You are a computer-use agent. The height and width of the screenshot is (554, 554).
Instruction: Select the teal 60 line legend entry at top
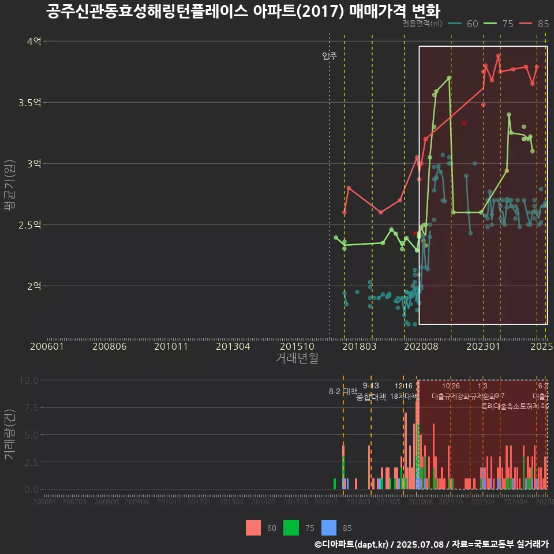(x=463, y=24)
